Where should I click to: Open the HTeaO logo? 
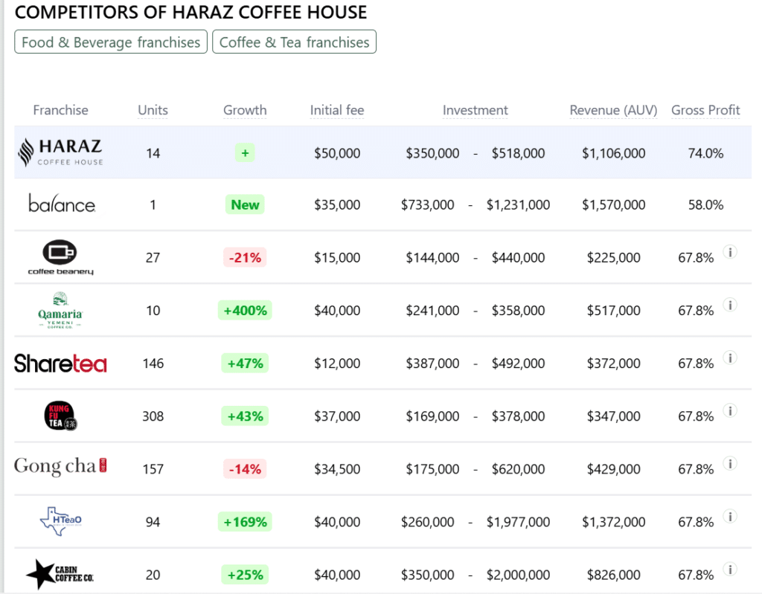[x=60, y=521]
